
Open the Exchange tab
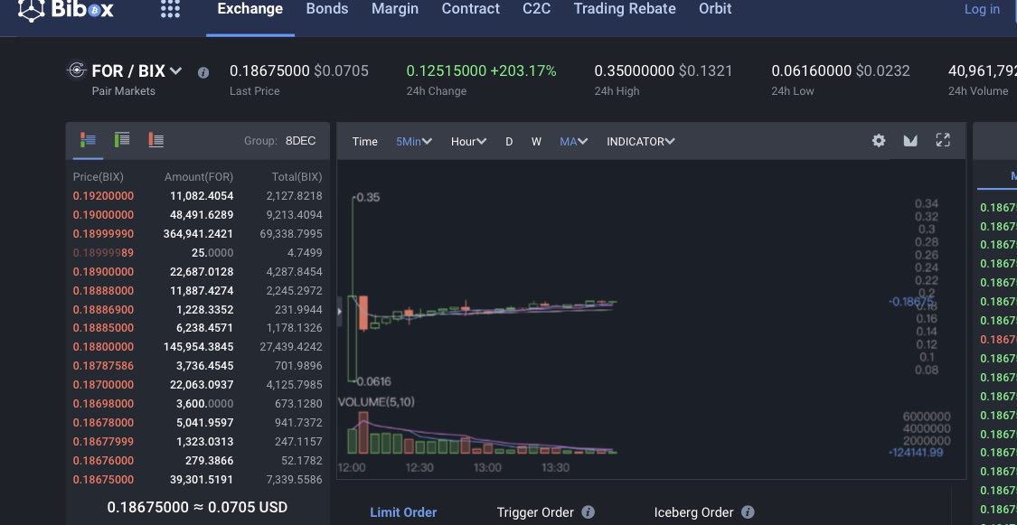pos(250,9)
